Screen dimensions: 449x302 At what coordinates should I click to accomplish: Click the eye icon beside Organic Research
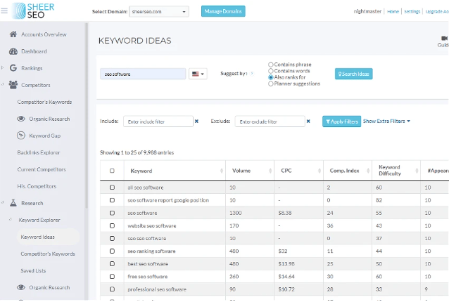coord(22,119)
